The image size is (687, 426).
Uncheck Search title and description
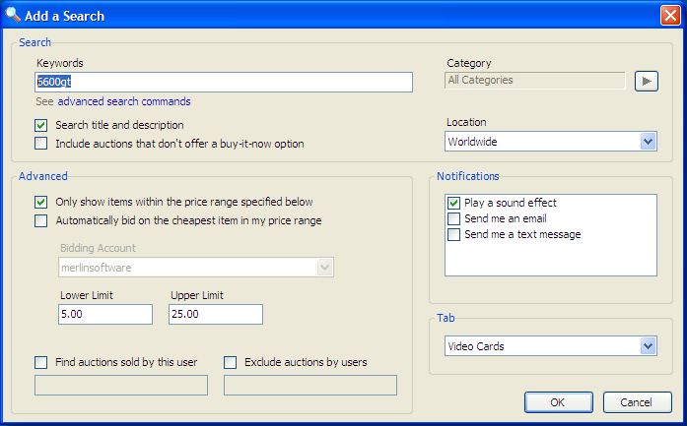pos(41,125)
